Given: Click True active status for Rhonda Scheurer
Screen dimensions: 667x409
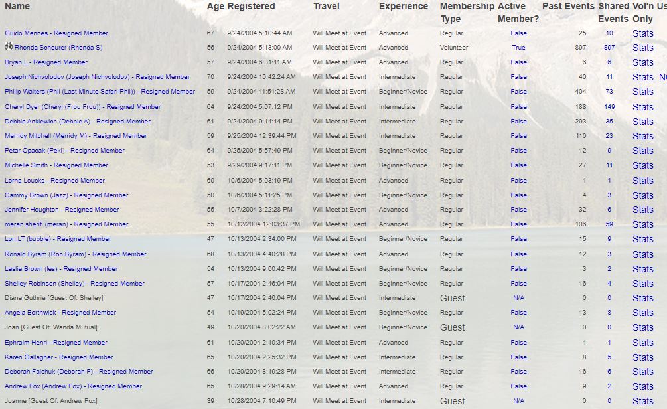Looking at the screenshot, I should click(x=518, y=48).
